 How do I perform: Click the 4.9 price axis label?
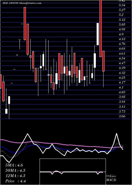tap(121, 34)
